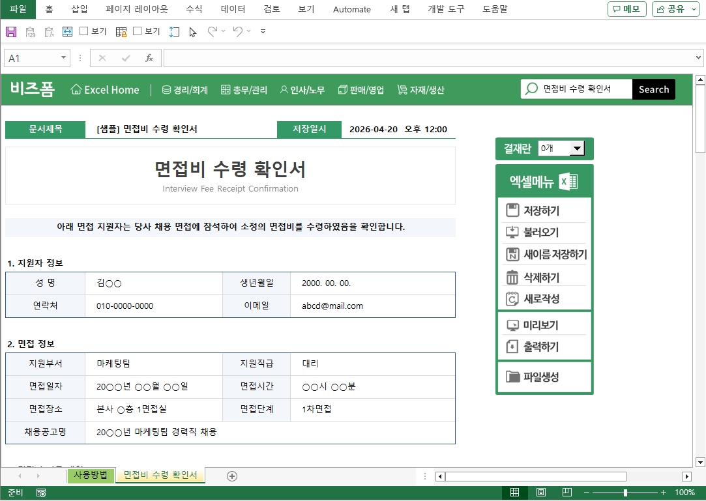Toggle the first 보기 checkbox in toolbar

[x=84, y=31]
